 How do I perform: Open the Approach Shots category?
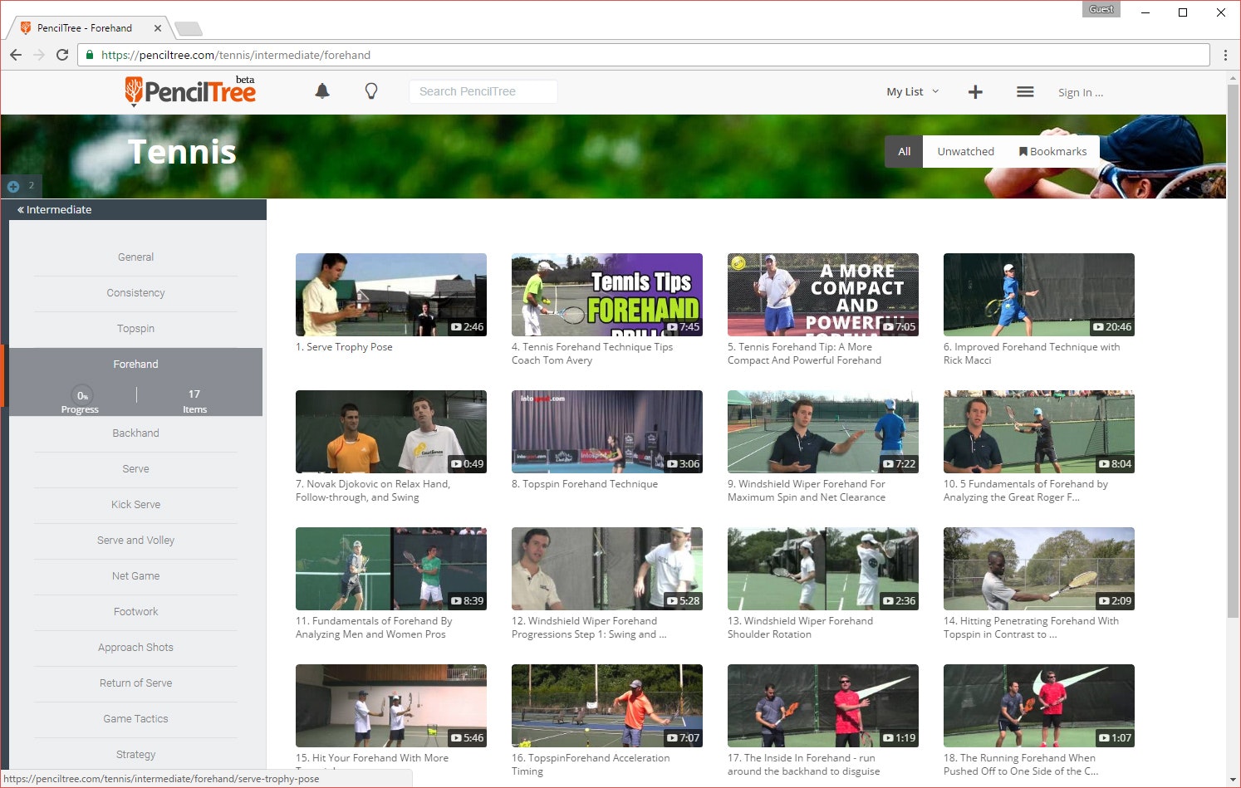coord(135,648)
